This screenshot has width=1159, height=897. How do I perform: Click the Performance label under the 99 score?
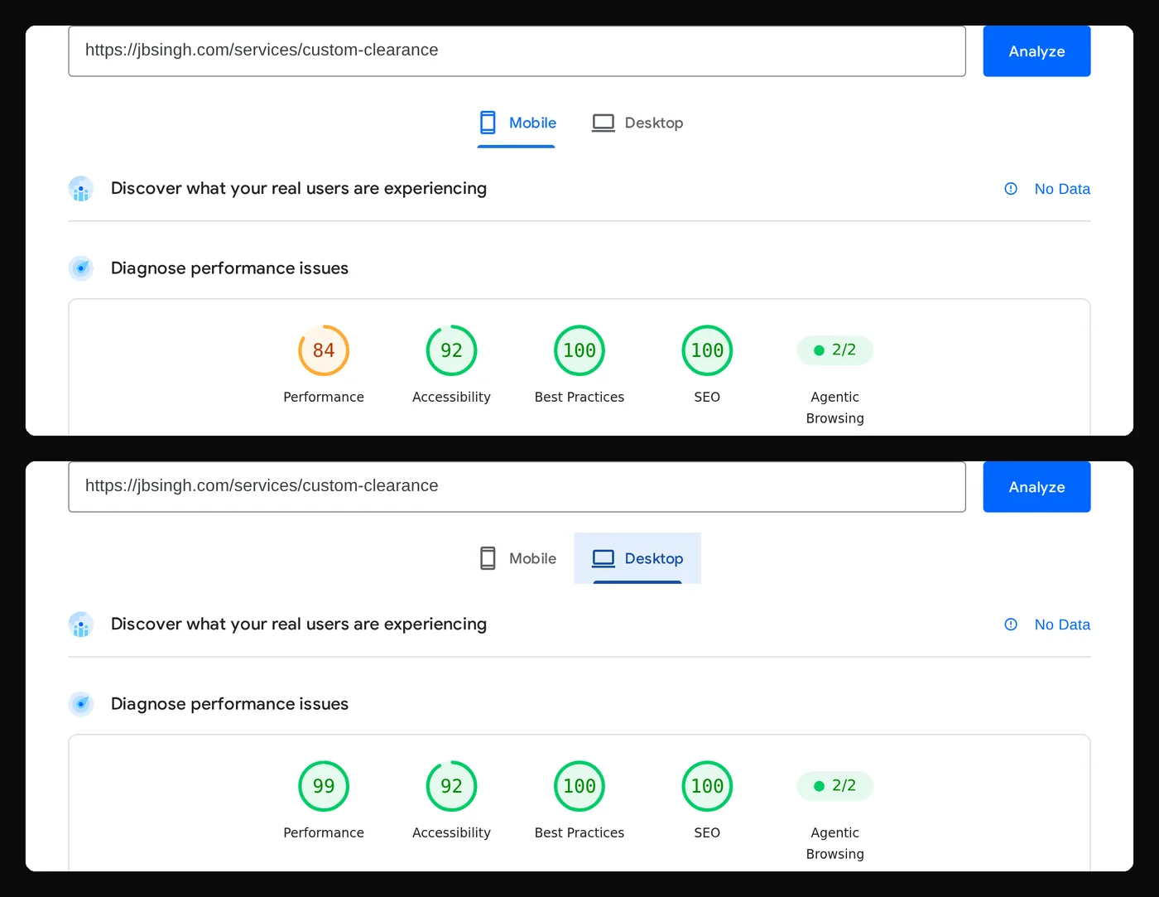point(324,832)
